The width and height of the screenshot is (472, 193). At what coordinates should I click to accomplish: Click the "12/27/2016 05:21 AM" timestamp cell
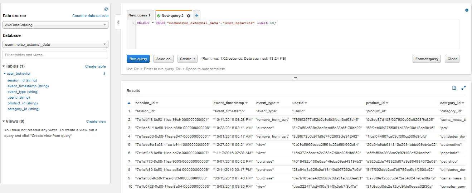pyautogui.click(x=233, y=145)
